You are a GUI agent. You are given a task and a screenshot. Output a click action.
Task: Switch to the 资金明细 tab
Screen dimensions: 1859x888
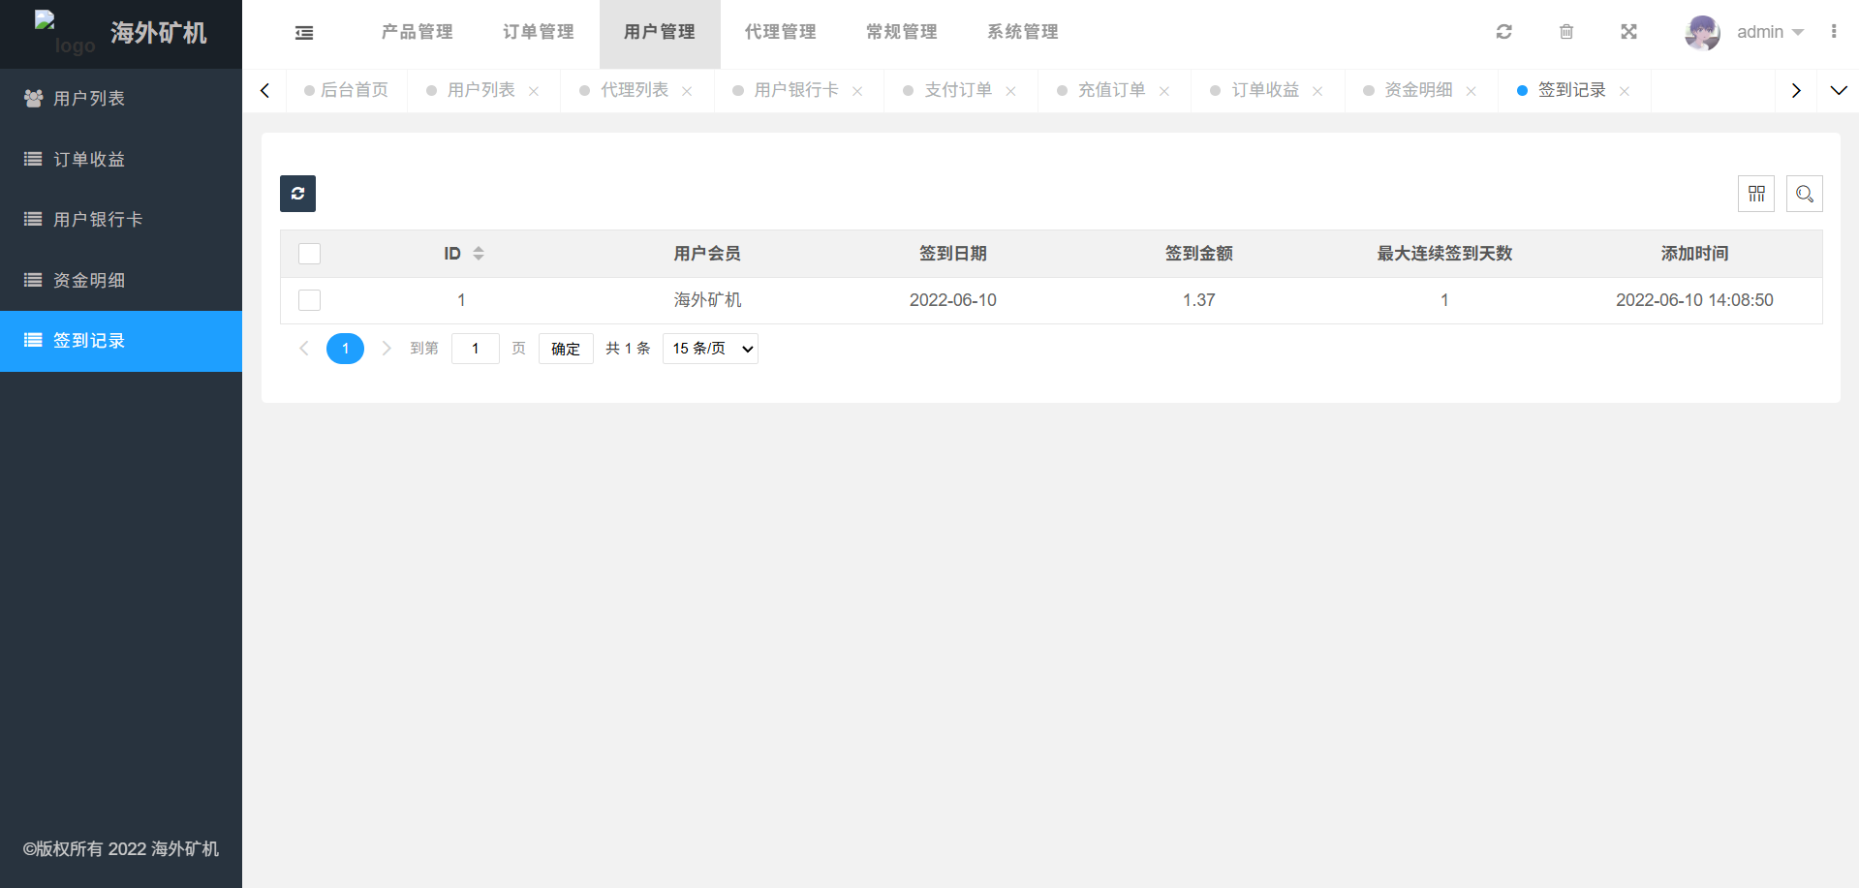click(1417, 90)
